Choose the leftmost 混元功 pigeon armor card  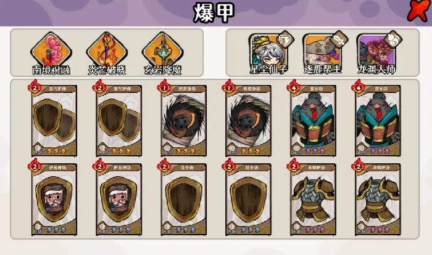pyautogui.click(x=314, y=121)
